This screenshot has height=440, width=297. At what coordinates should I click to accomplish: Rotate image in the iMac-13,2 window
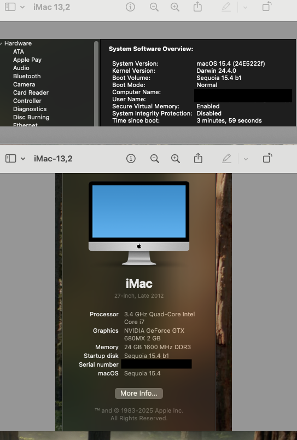point(267,158)
